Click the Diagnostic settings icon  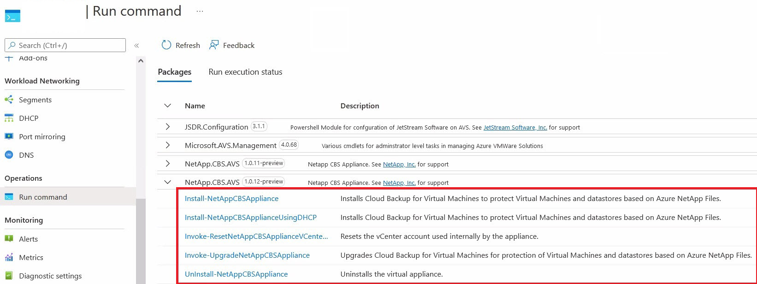point(9,276)
